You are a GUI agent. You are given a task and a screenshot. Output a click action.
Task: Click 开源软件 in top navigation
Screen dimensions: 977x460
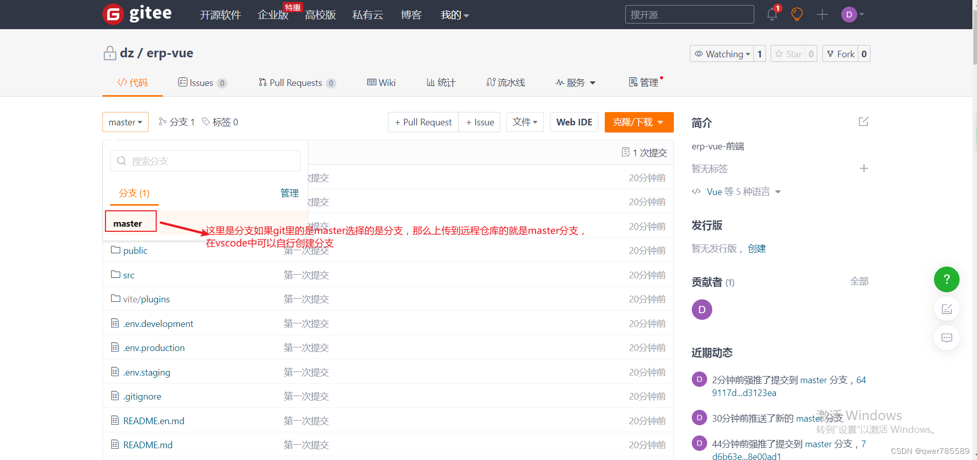pos(220,15)
